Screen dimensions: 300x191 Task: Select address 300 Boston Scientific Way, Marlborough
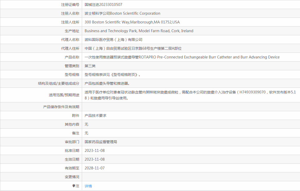coord(132,22)
